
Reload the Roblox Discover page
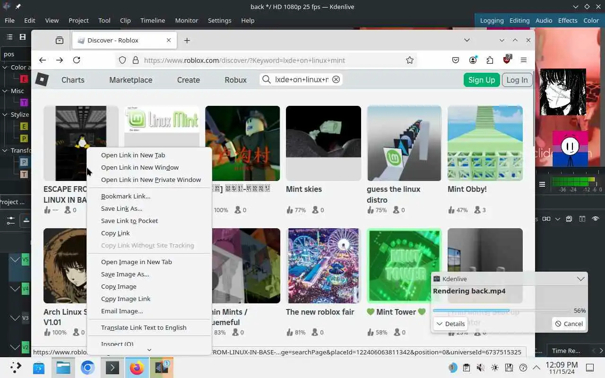(77, 60)
